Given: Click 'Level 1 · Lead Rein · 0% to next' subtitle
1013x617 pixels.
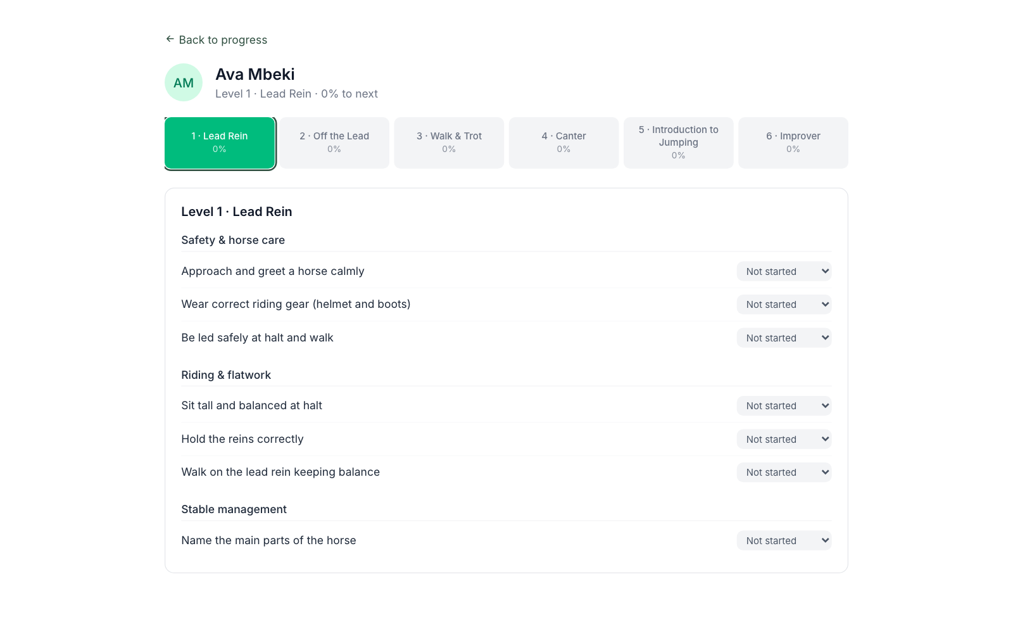Looking at the screenshot, I should tap(296, 94).
